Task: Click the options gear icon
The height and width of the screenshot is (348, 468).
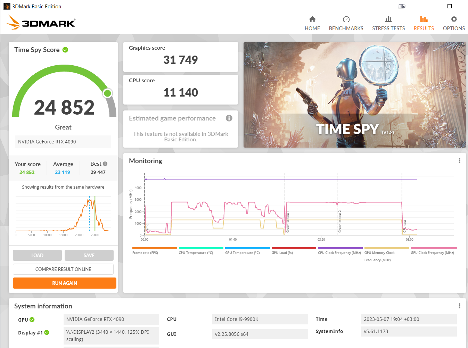Action: pos(454,19)
